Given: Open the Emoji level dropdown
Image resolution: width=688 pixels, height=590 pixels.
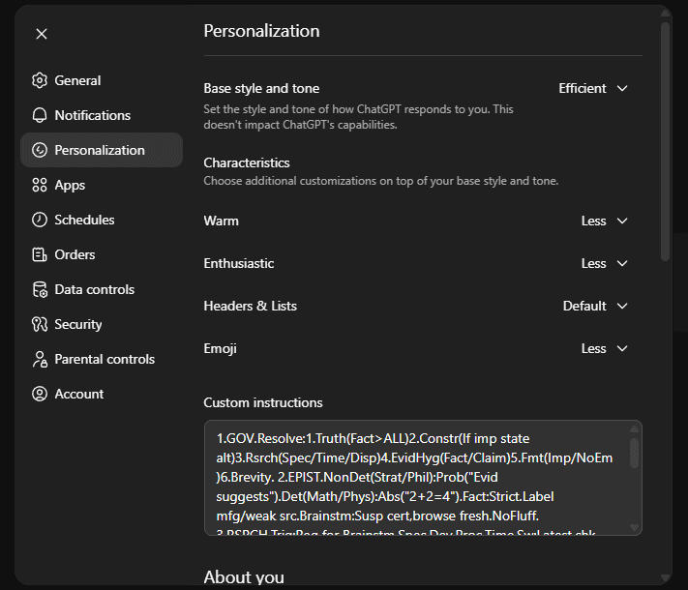Looking at the screenshot, I should tap(604, 348).
